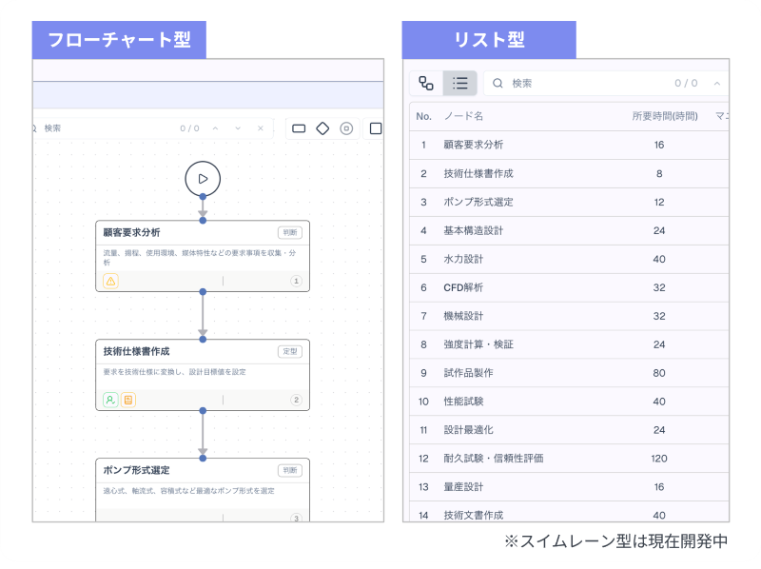This screenshot has height=569, width=761.
Task: Clear the flowchart search with X
Action: 261,128
